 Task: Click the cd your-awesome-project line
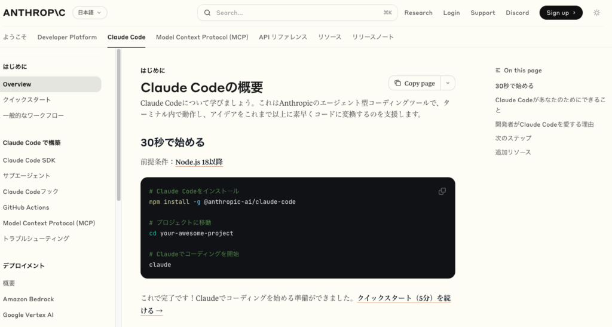pos(191,233)
